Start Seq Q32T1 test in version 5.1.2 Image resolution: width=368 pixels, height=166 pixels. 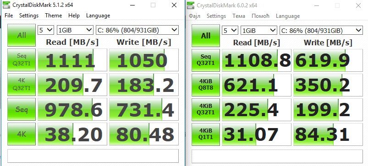click(22, 60)
